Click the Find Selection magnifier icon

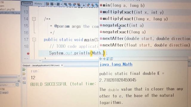tap(66, 4)
